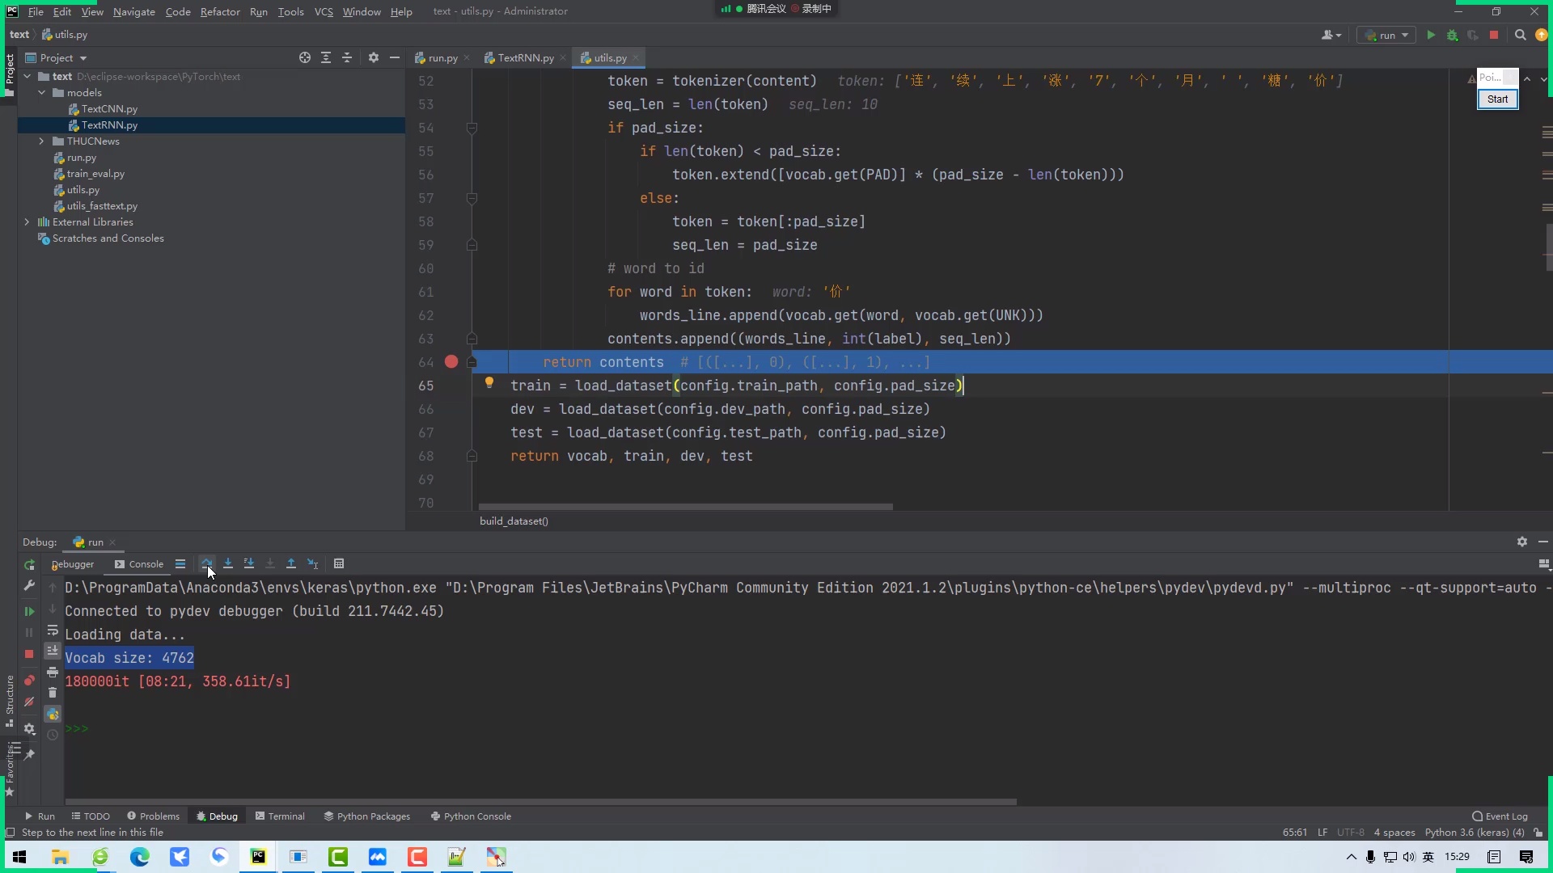The image size is (1553, 873).
Task: Click Run to Cursor icon
Action: click(x=312, y=563)
